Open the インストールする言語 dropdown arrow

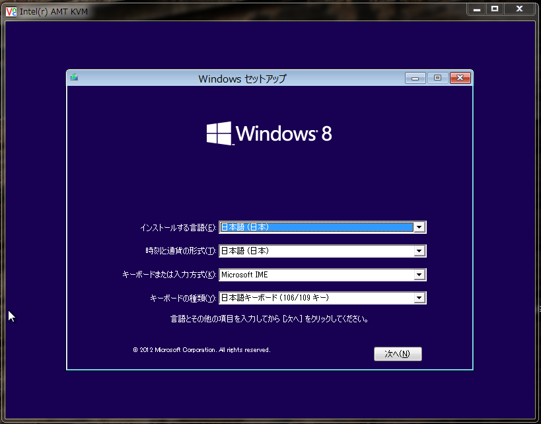point(419,227)
